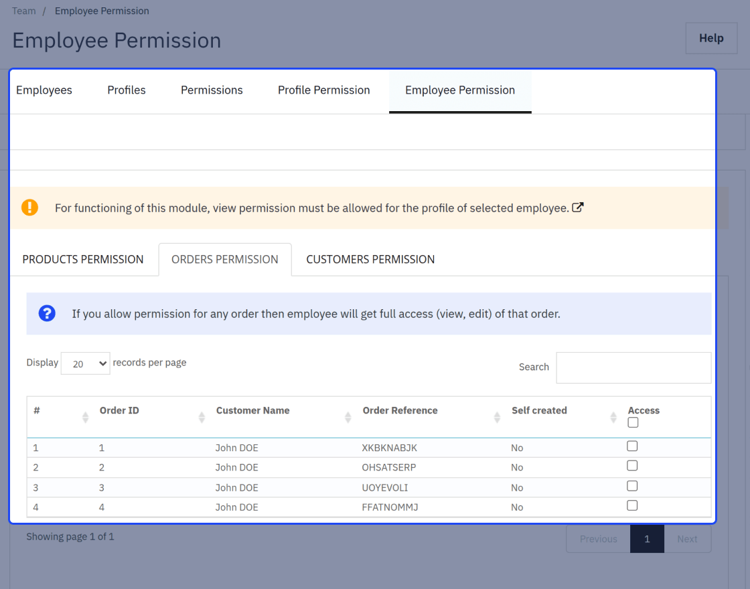The image size is (750, 589).
Task: Switch to the Profiles tab
Action: [x=127, y=90]
